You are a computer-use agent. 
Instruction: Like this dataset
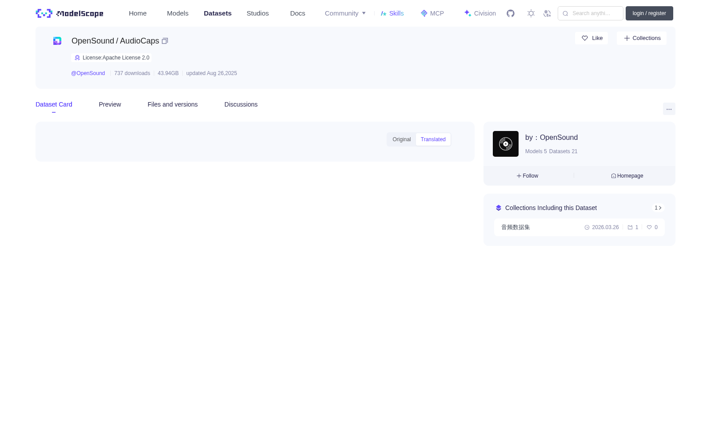591,38
